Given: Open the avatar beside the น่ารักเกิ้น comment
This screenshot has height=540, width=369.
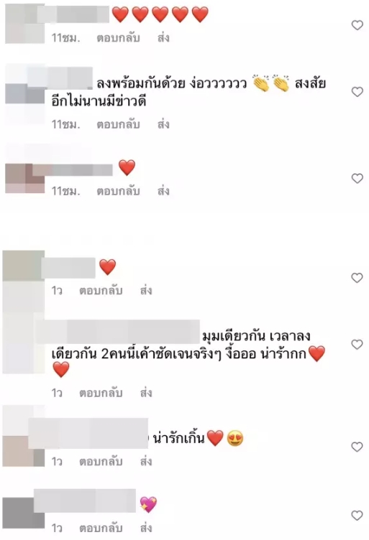Looking at the screenshot, I should (24, 437).
